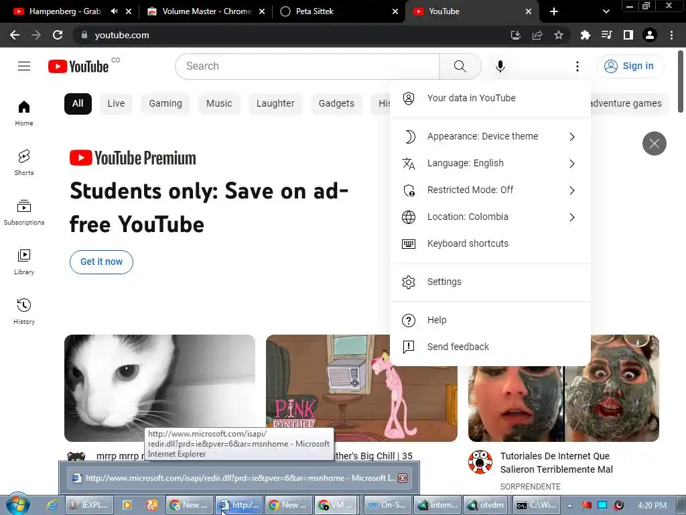
Task: Open the cat video thumbnail
Action: point(159,388)
